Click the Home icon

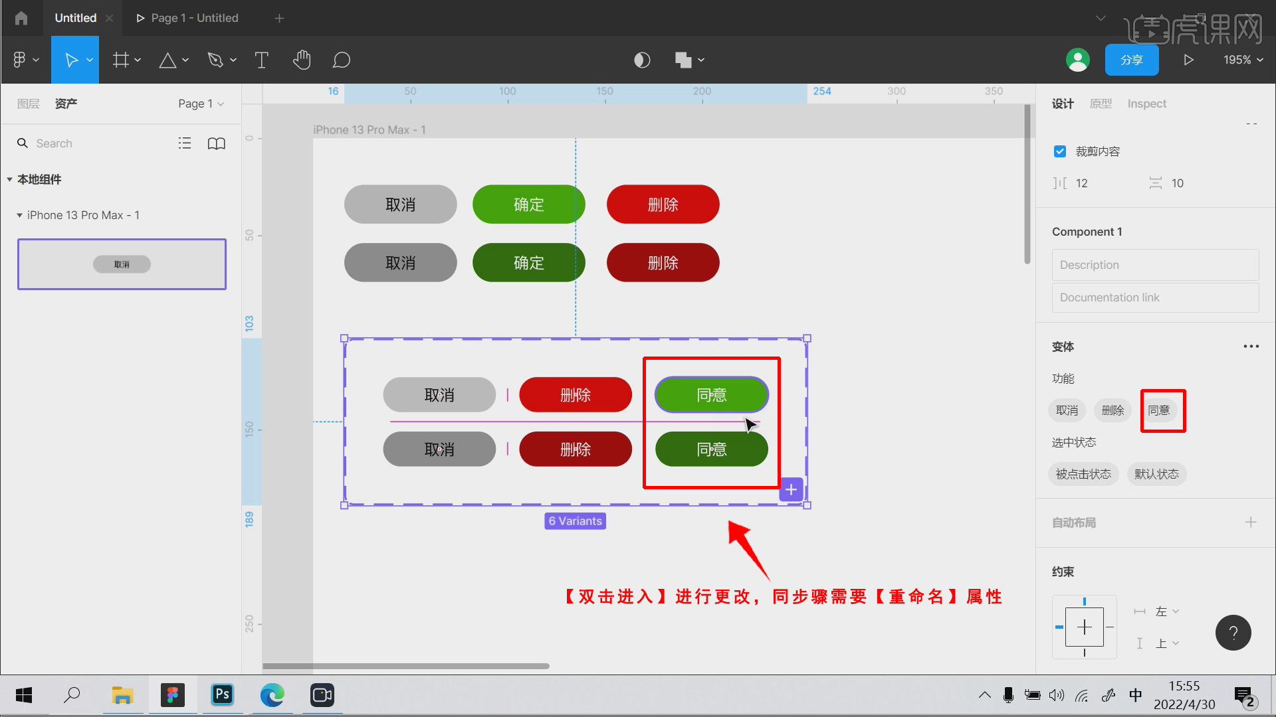coord(21,18)
